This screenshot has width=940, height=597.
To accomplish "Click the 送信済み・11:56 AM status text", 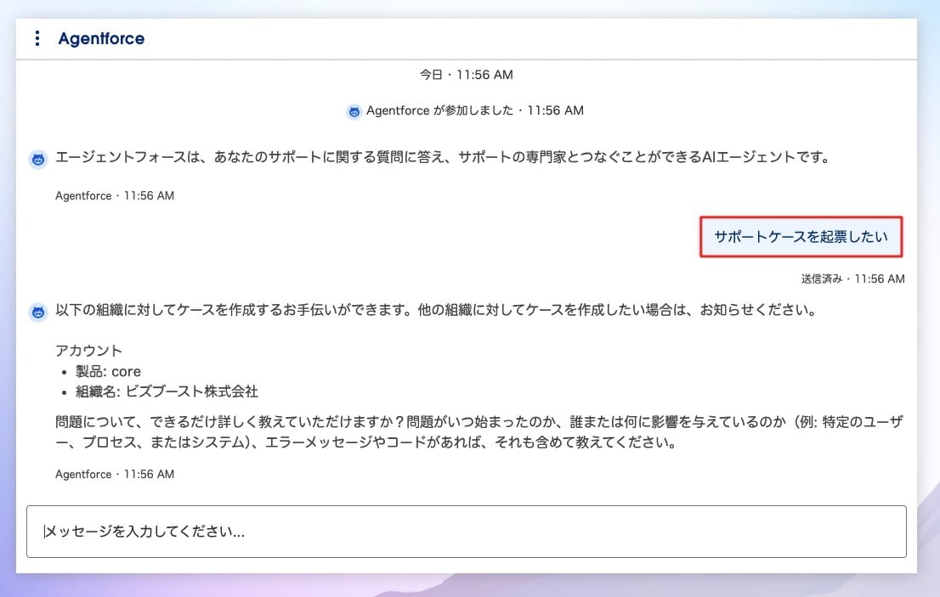I will [x=852, y=279].
